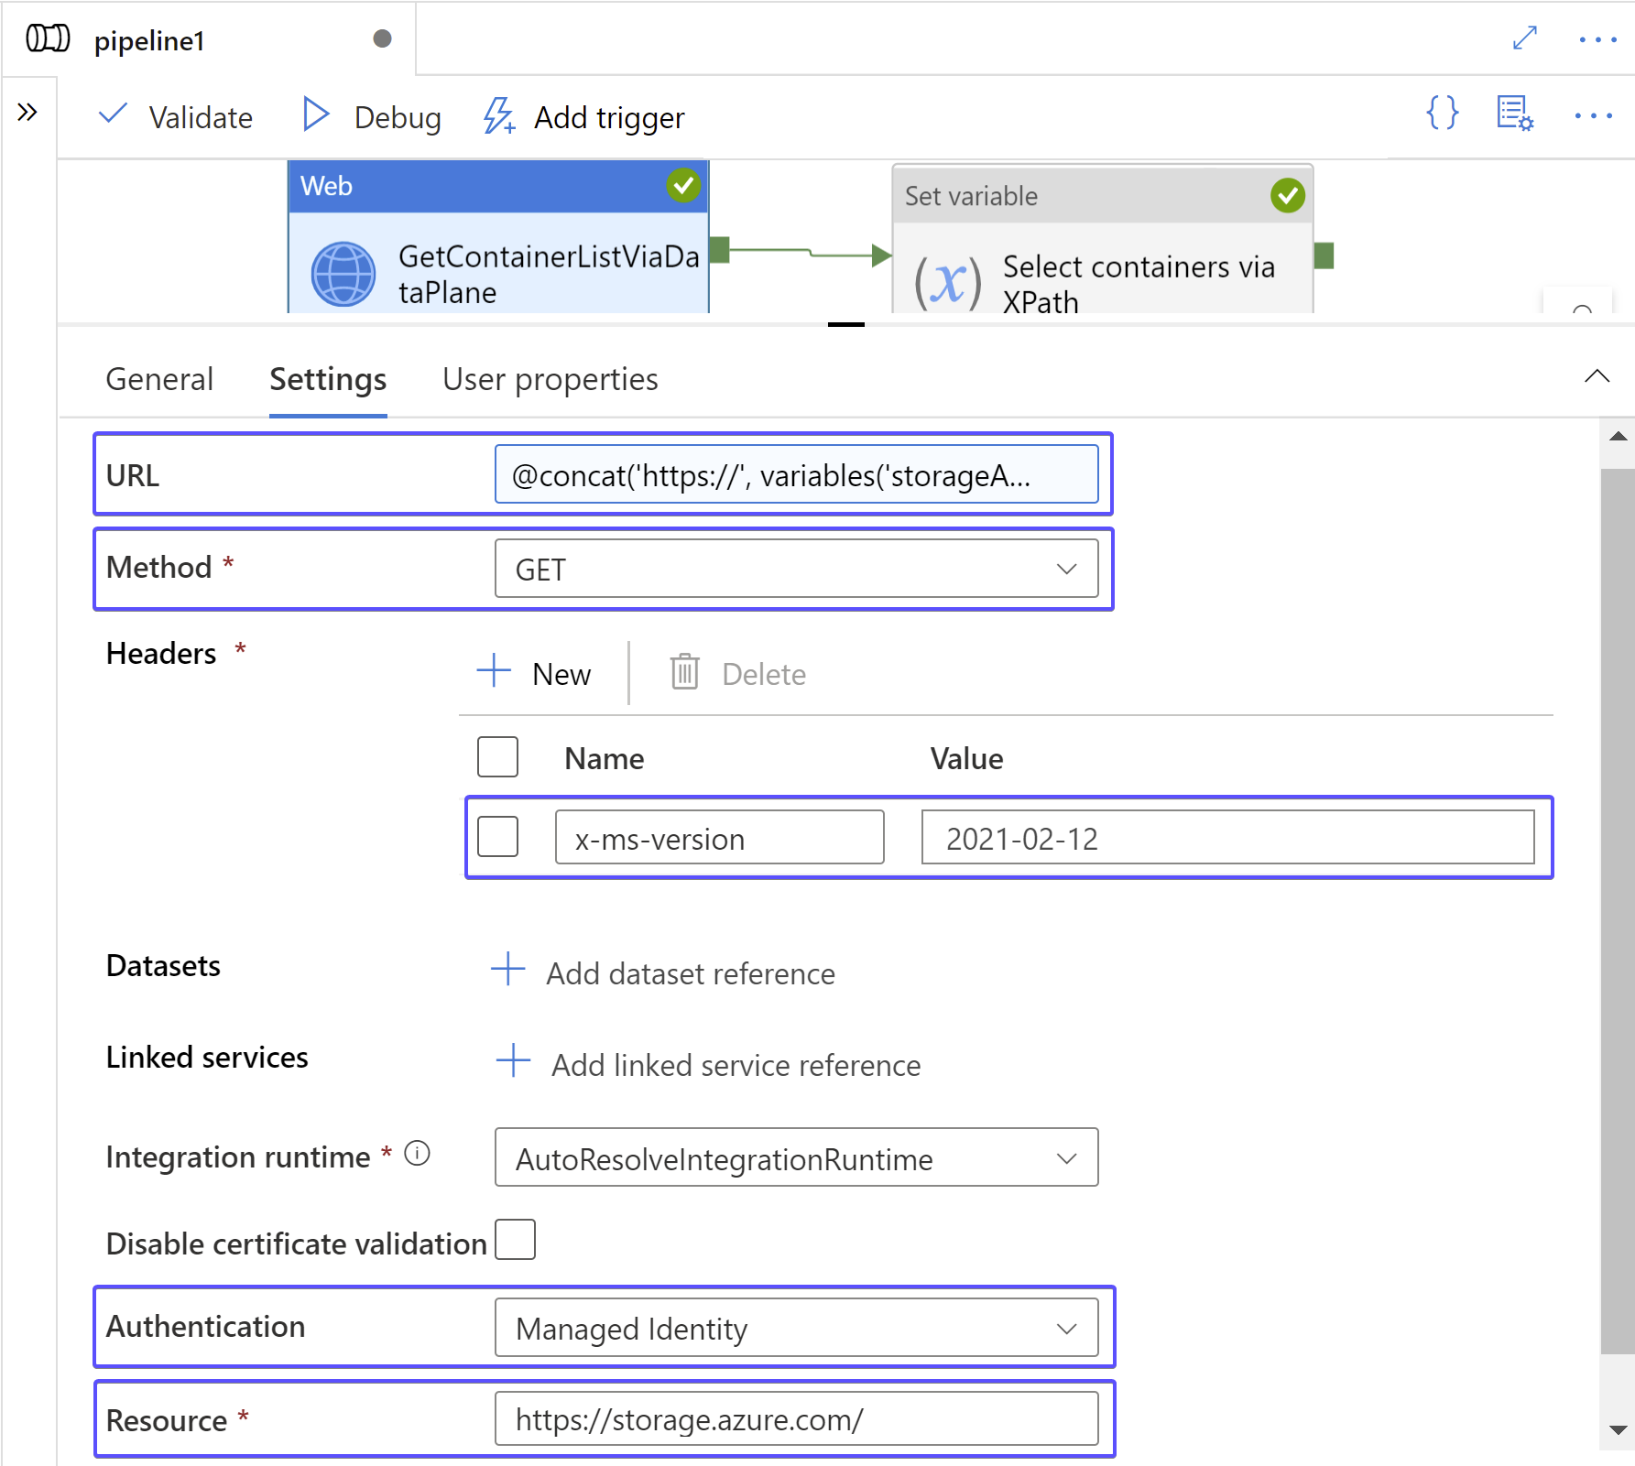Click the Resource URL input field
Image resolution: width=1635 pixels, height=1466 pixels.
pos(796,1420)
